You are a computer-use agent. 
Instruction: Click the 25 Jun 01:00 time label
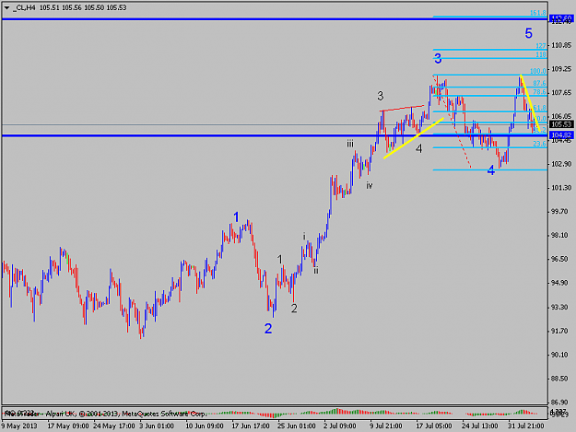point(297,426)
